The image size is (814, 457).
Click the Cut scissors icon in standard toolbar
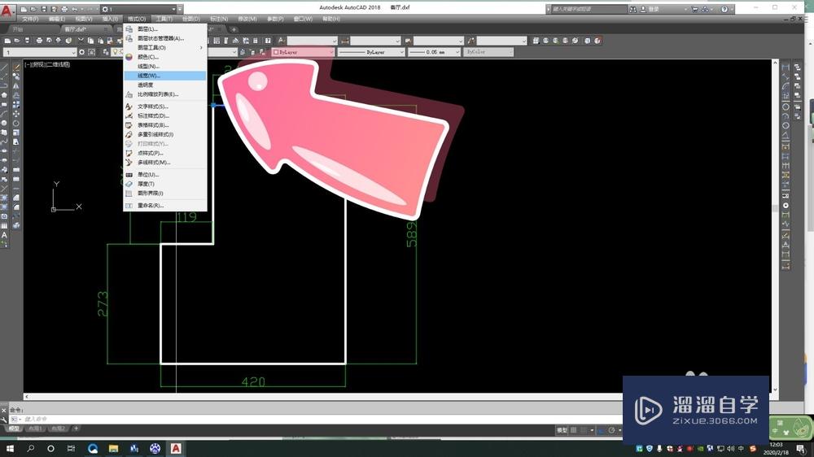click(81, 41)
